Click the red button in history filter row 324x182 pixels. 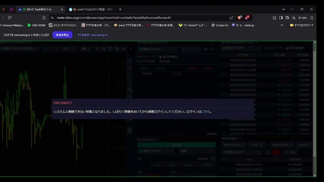point(277,152)
